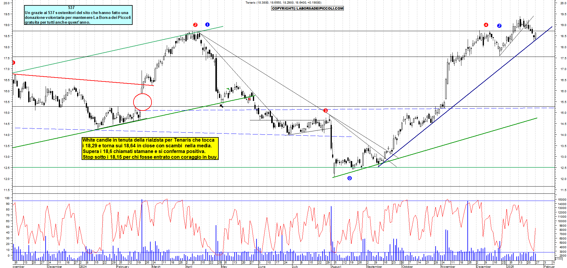Click the right-axis price label 12.0
Image resolution: width=567 pixels, height=268 pixels.
(x=563, y=179)
